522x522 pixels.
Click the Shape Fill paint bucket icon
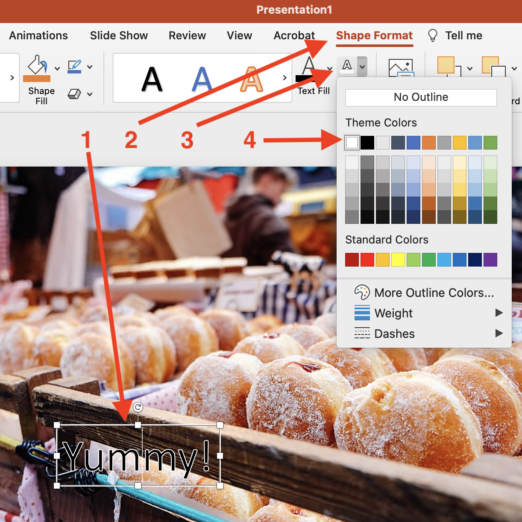point(37,68)
